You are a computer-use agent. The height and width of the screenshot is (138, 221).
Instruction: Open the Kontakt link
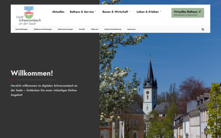(82, 29)
